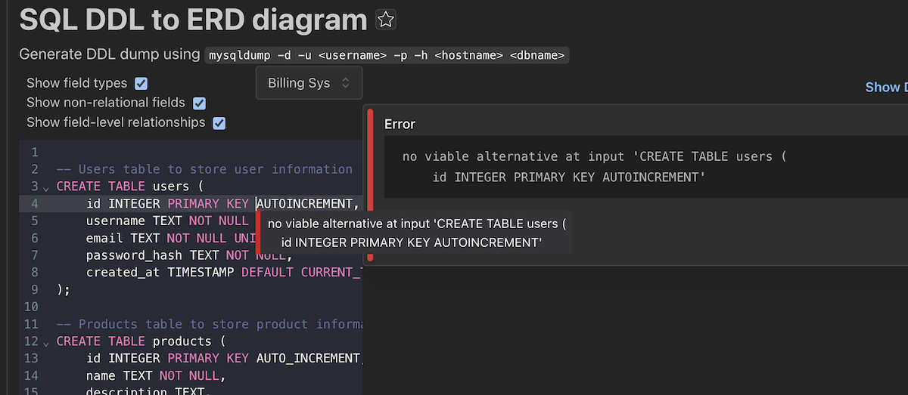Image resolution: width=908 pixels, height=395 pixels.
Task: Collapse the products table fold chevron
Action: click(x=46, y=342)
